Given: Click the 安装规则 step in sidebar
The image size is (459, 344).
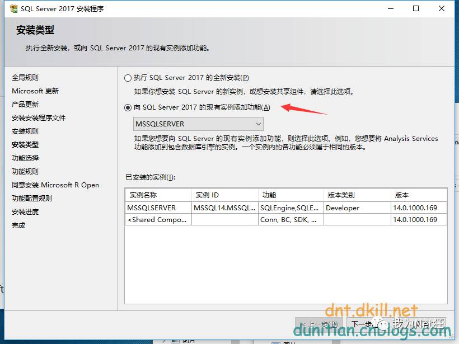Looking at the screenshot, I should pos(25,131).
